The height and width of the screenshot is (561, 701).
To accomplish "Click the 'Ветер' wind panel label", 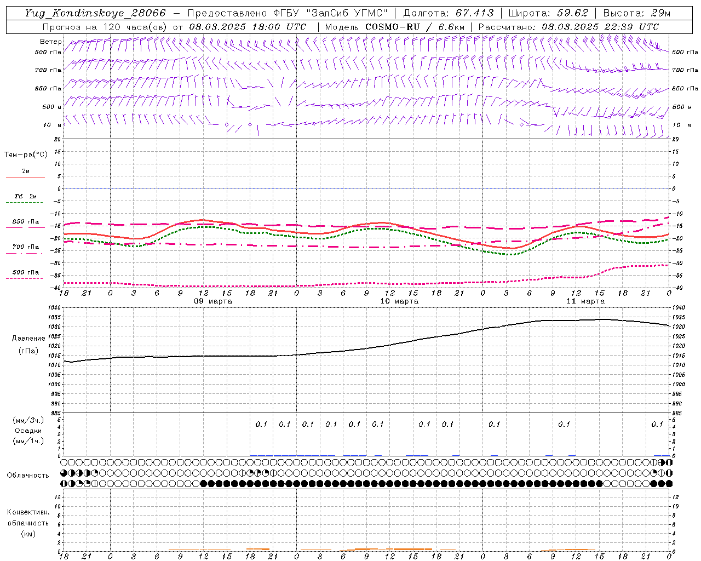I will 51,42.
